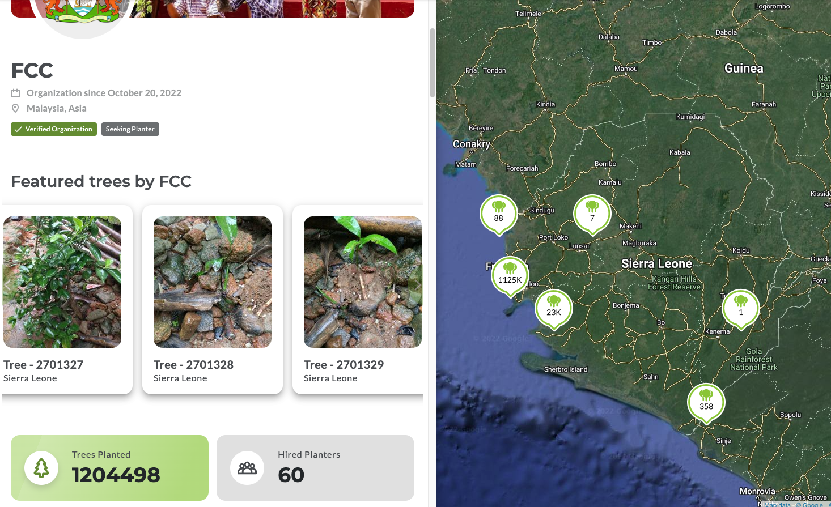Click the planters group icon in Hired Planters card

[x=247, y=467]
